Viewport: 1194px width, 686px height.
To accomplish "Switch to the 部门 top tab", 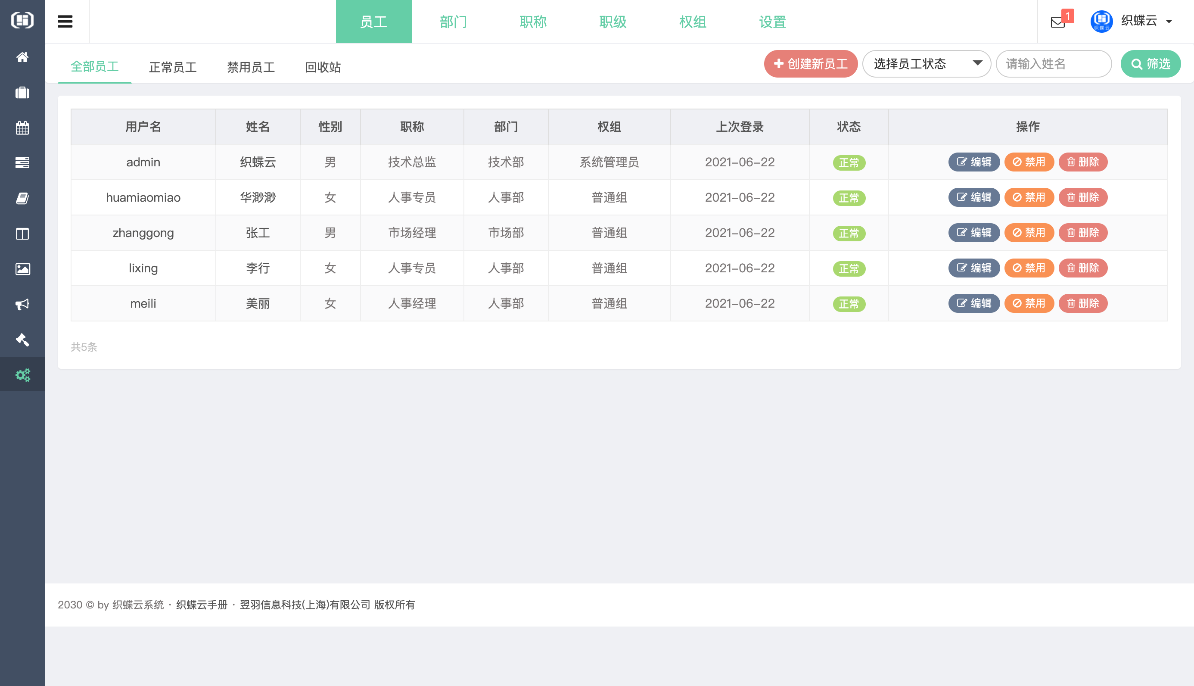I will [453, 22].
